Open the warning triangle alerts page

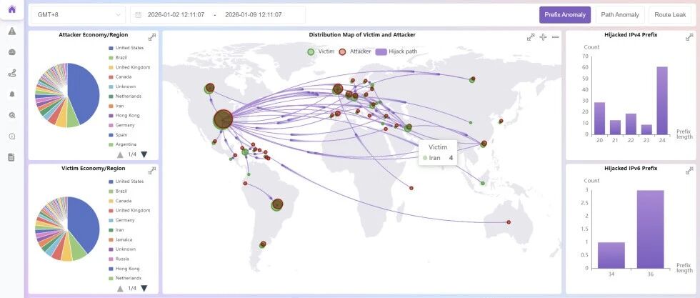coord(12,31)
